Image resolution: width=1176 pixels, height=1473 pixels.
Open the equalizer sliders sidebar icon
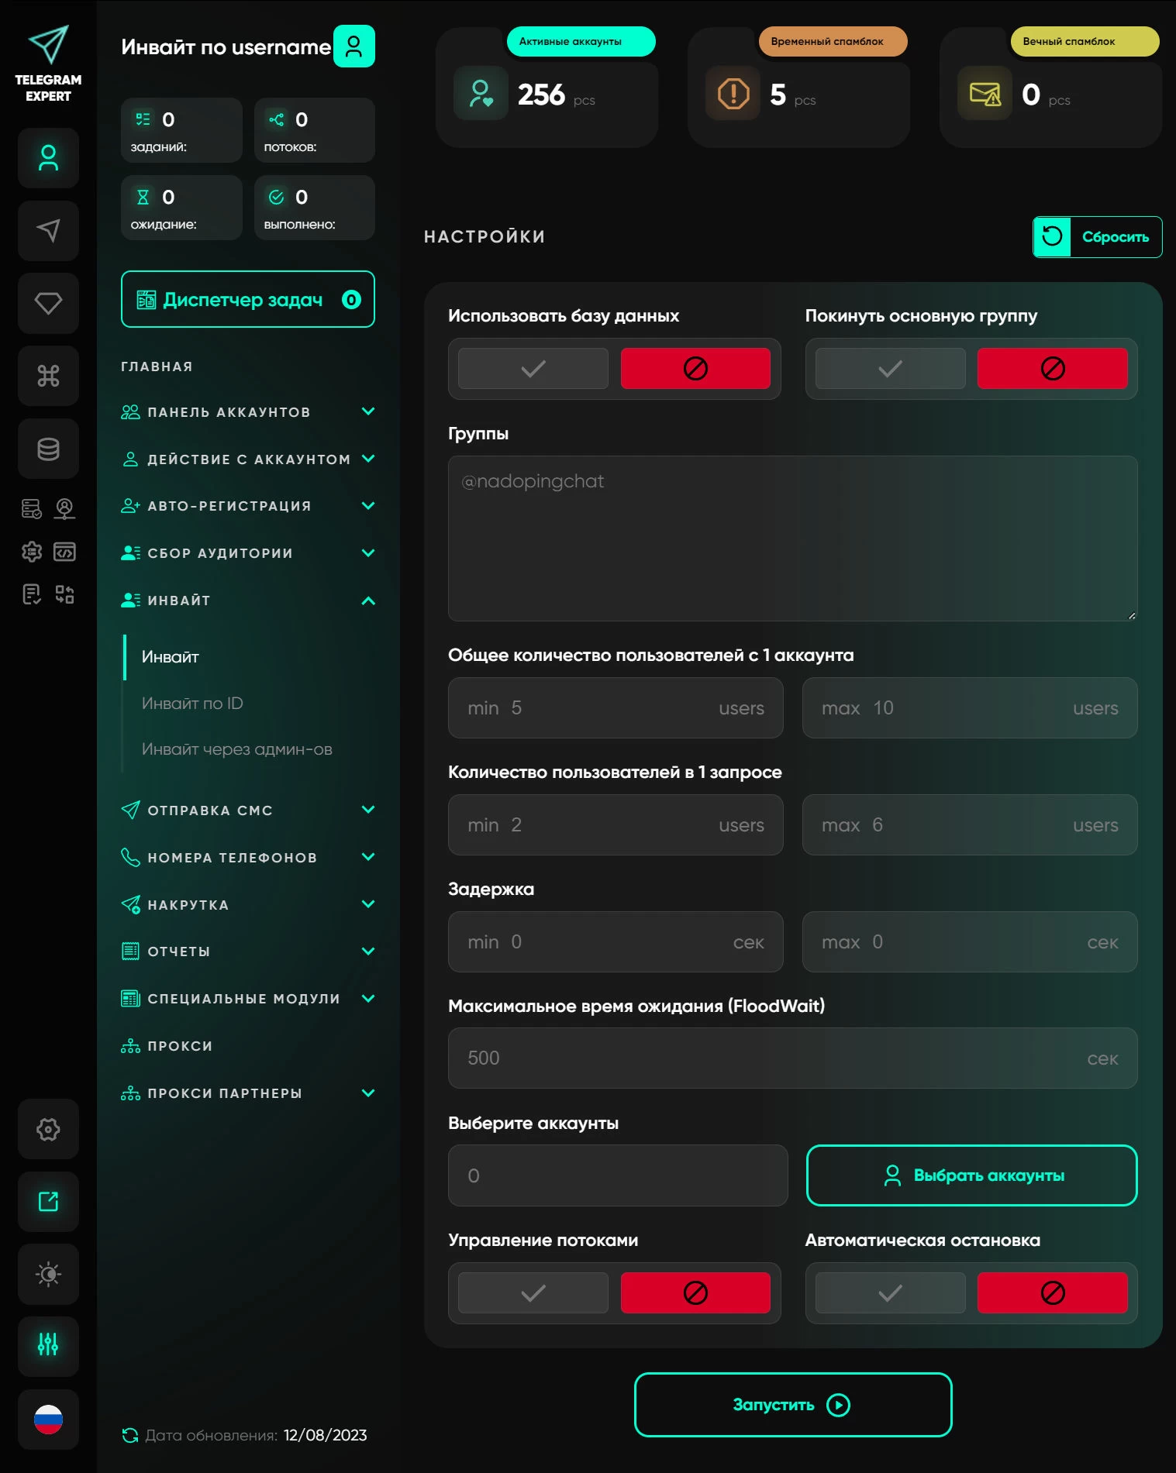point(48,1347)
